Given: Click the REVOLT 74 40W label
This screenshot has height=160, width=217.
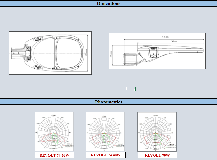Looking at the screenshot, I should tap(106, 155).
